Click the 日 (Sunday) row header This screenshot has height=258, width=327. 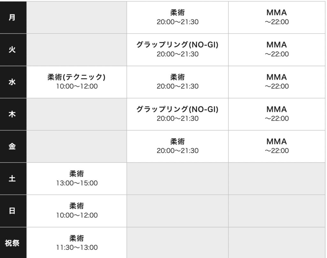12,211
